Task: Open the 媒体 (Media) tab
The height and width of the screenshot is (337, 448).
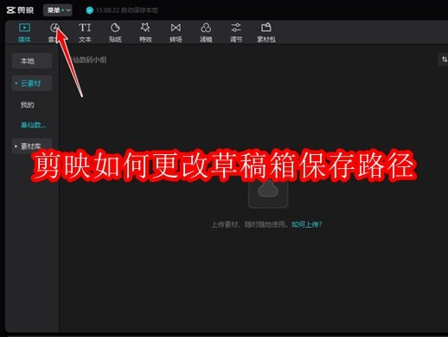Action: point(24,33)
